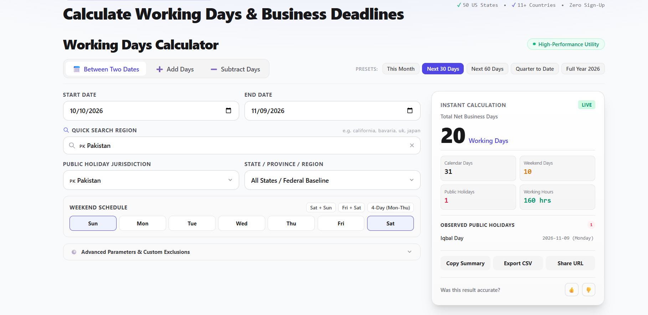Switch to the Subtract Days tab
This screenshot has width=648, height=315.
235,69
